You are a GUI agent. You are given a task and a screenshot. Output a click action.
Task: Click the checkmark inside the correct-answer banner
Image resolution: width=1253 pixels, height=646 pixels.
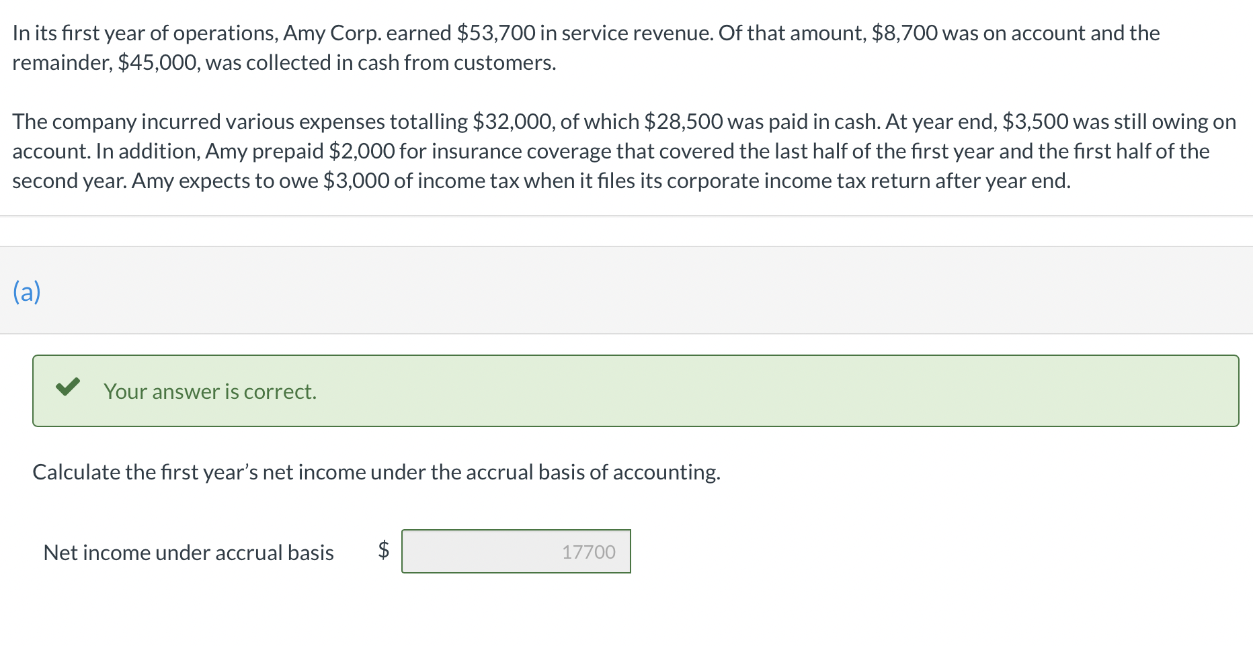[67, 388]
